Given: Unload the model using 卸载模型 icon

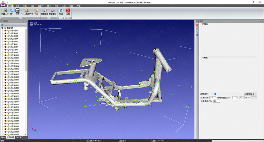Looking at the screenshot, I should tap(53, 11).
